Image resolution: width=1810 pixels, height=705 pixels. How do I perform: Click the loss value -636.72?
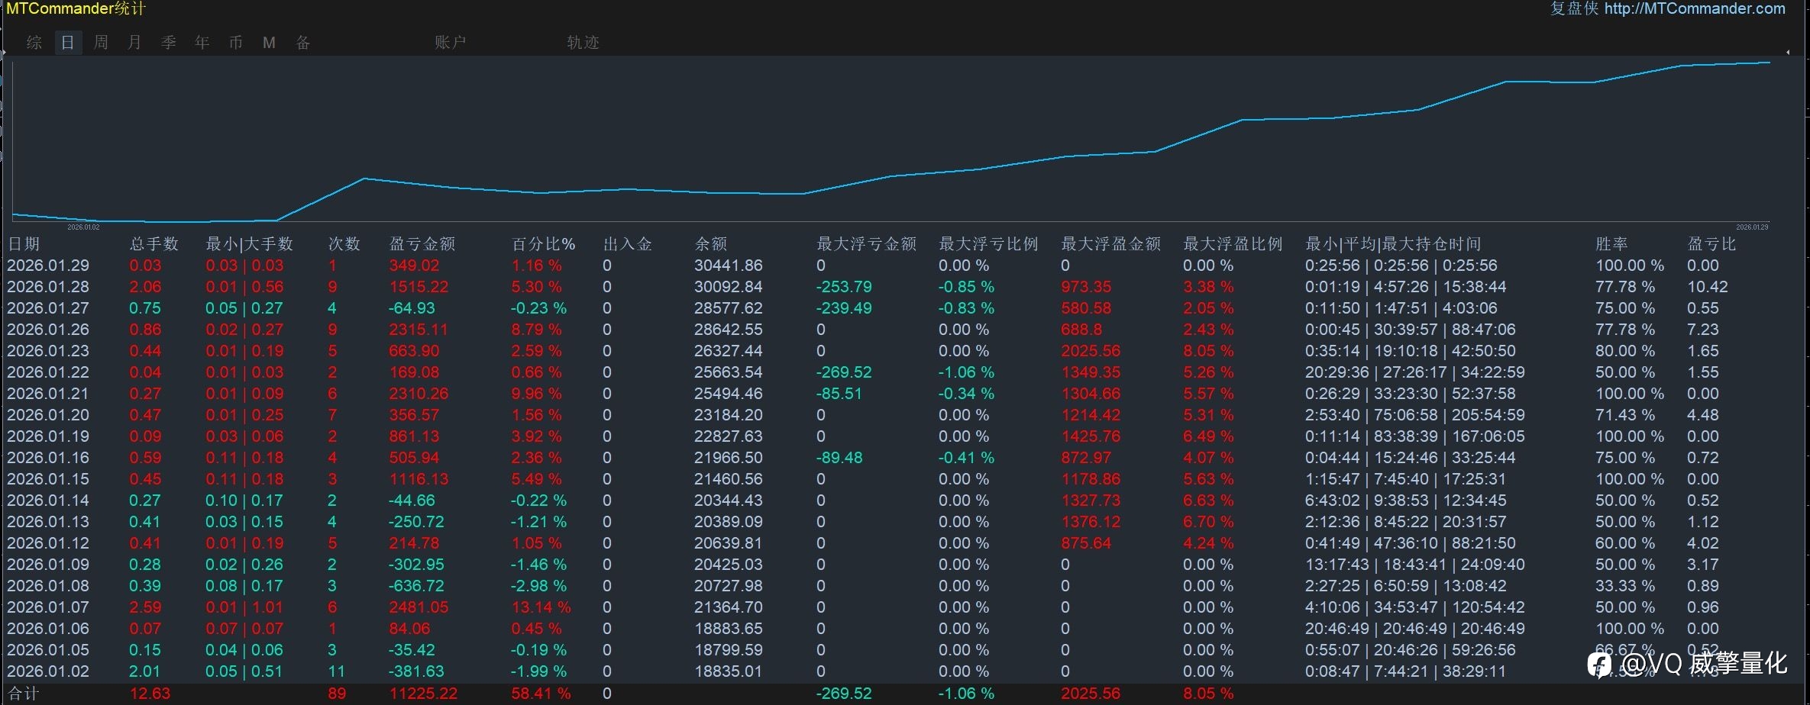pyautogui.click(x=416, y=586)
